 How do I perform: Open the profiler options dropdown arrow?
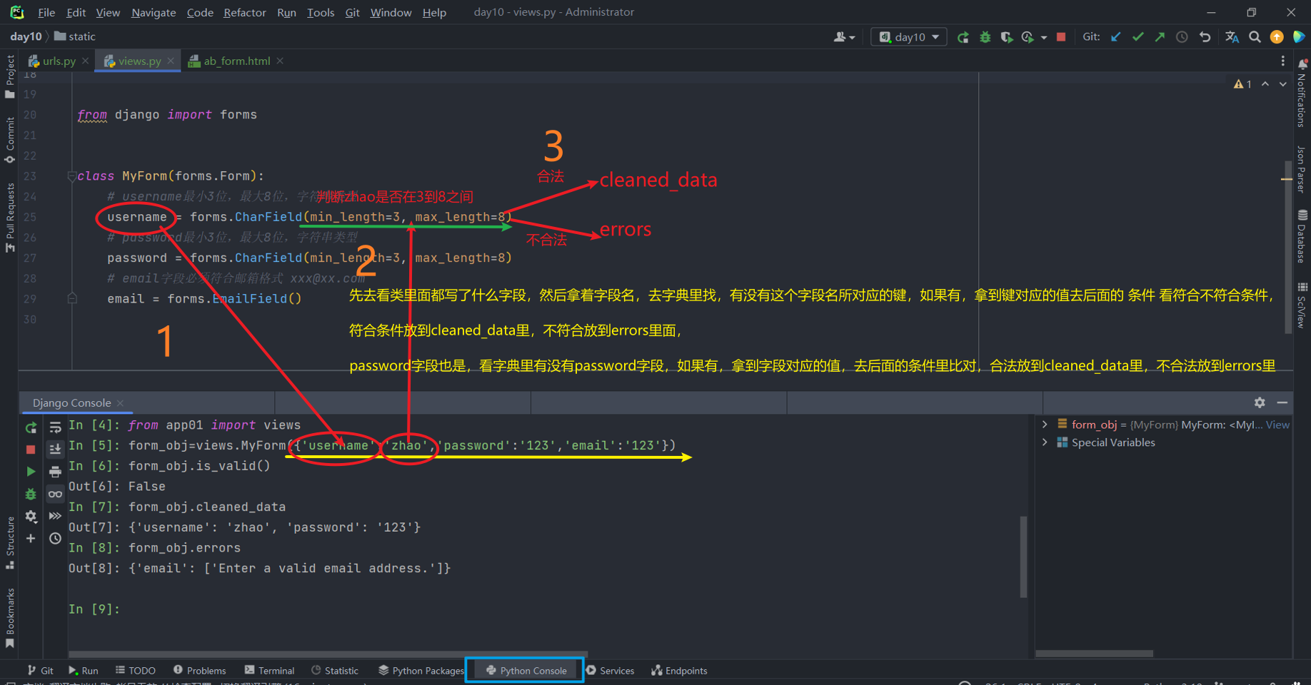(1044, 37)
